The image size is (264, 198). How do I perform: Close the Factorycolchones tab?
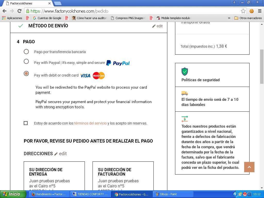[x=49, y=3]
